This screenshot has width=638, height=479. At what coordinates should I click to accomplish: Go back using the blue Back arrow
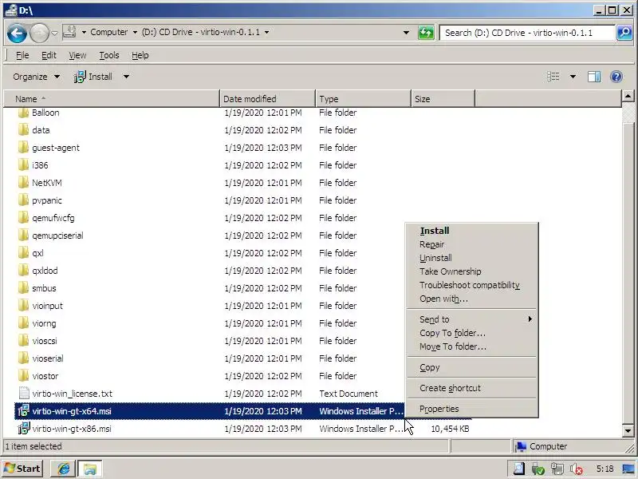[17, 33]
